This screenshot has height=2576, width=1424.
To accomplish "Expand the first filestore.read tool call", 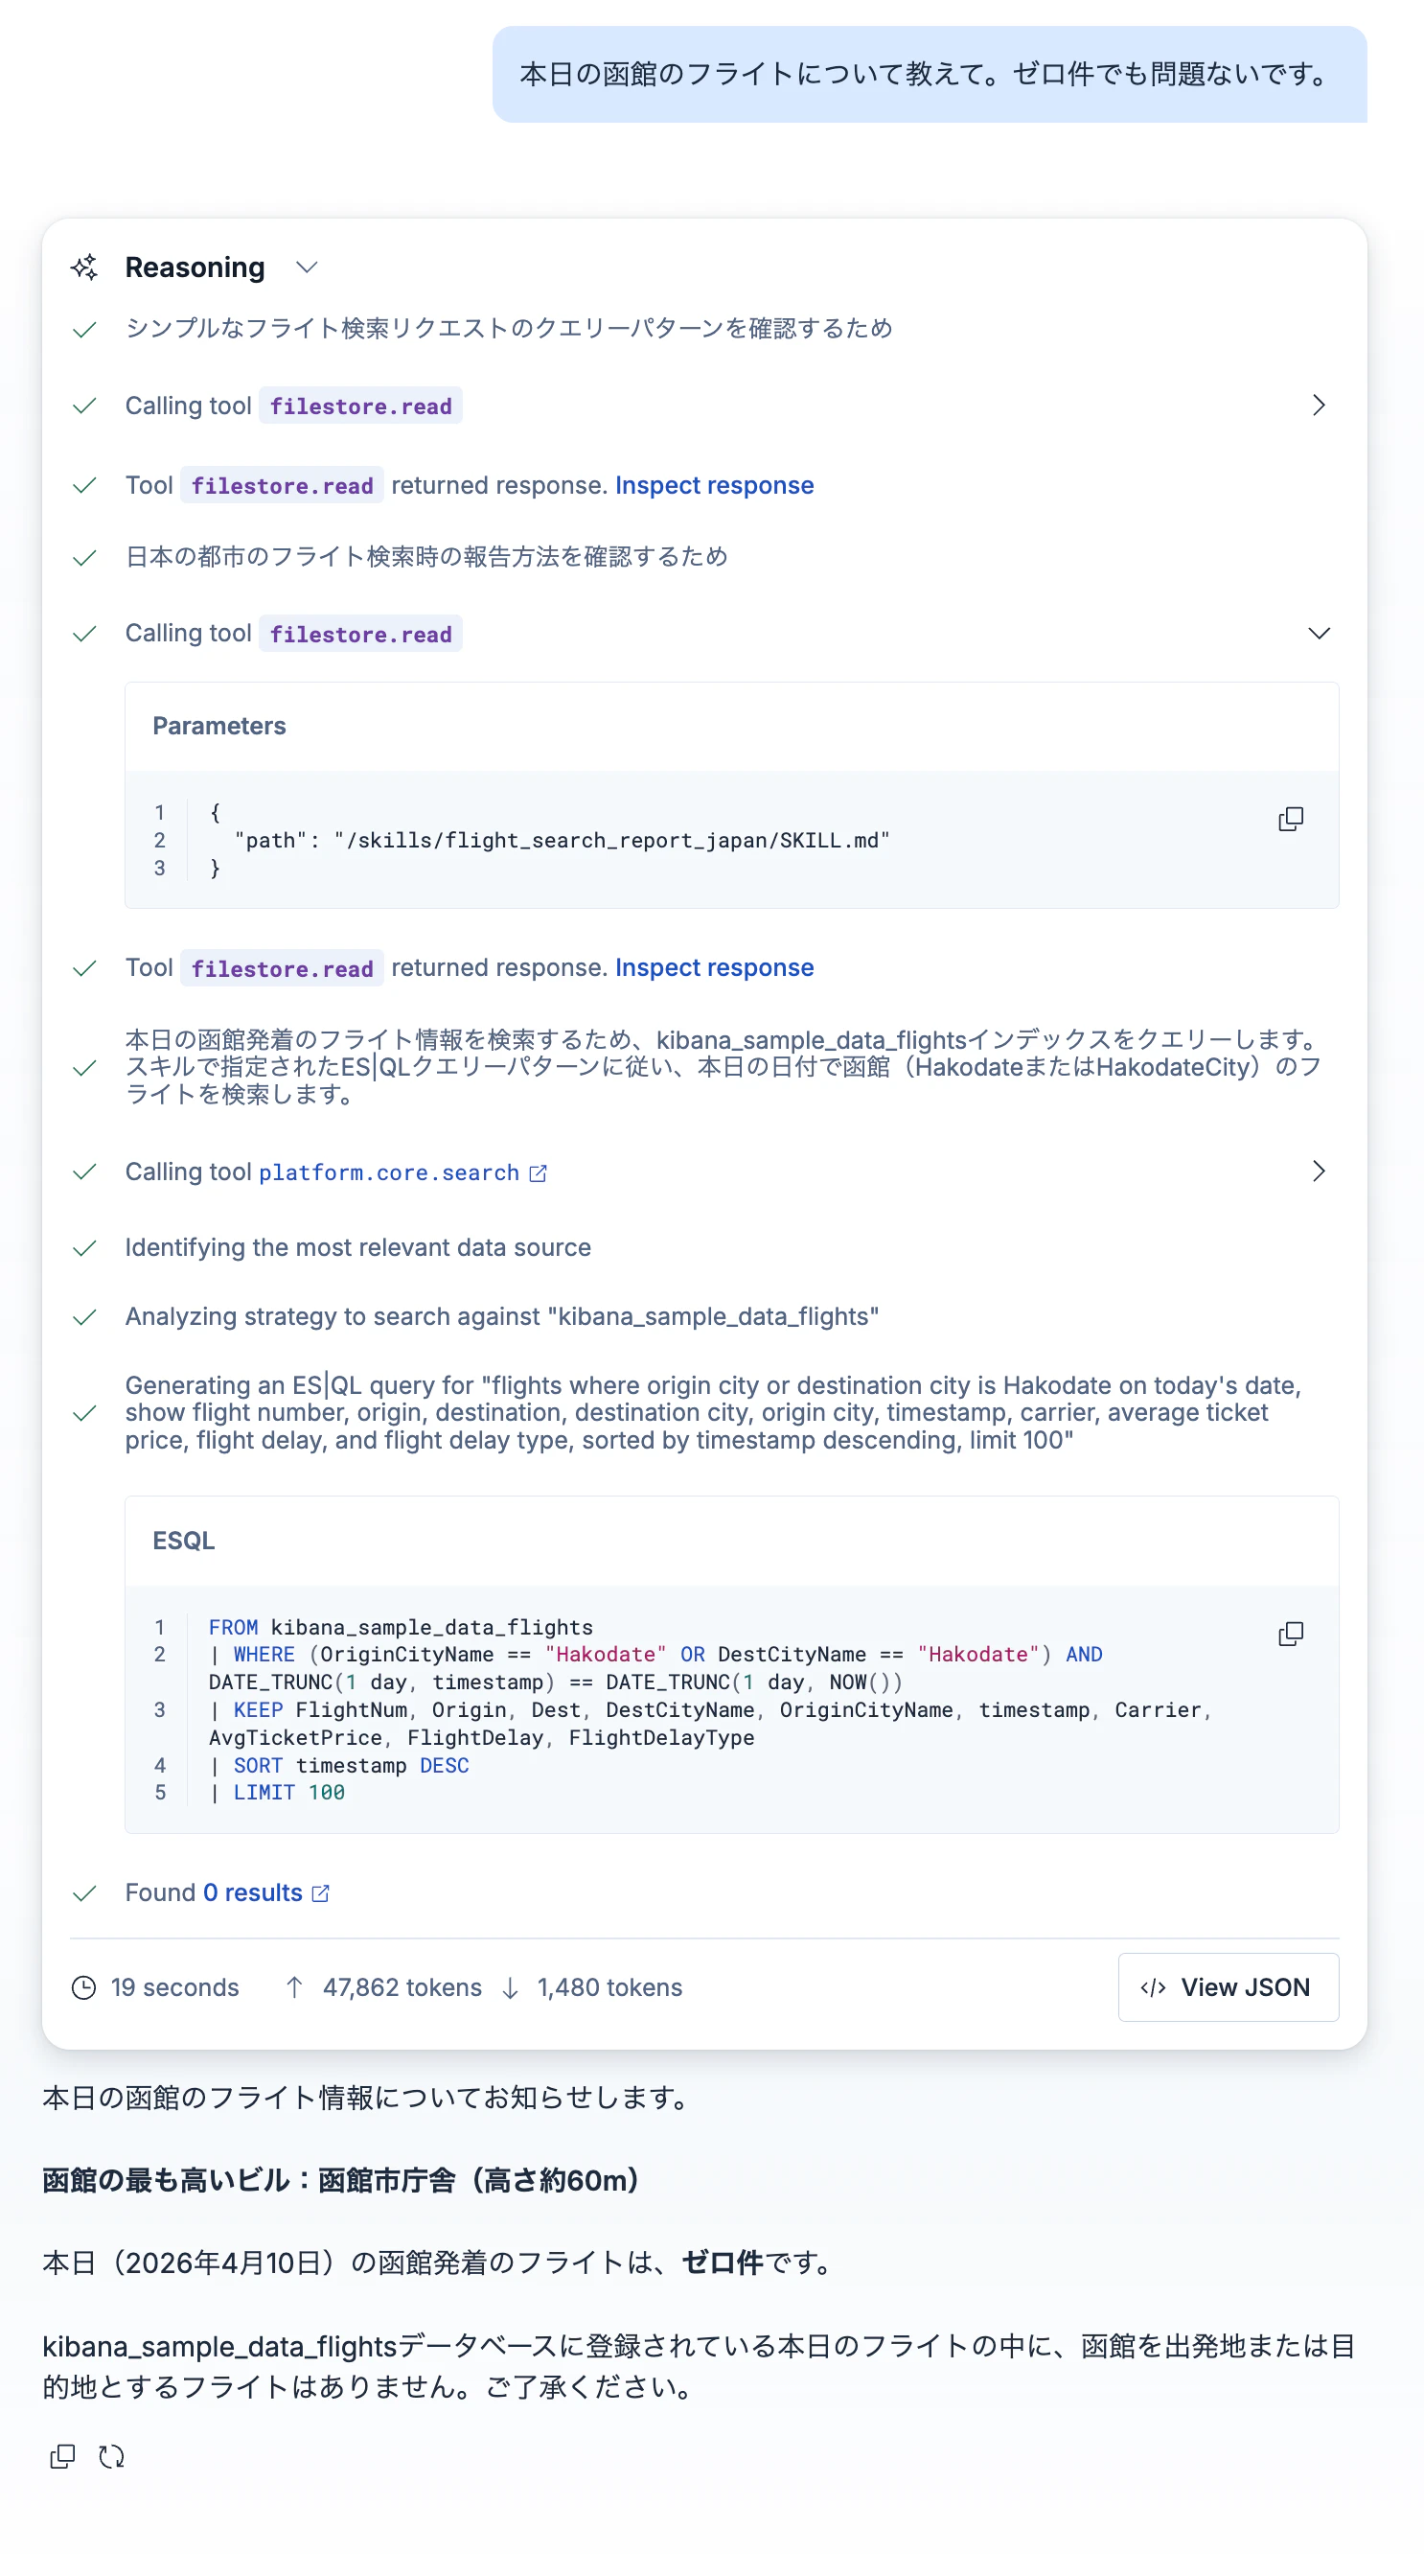I will pos(1318,405).
